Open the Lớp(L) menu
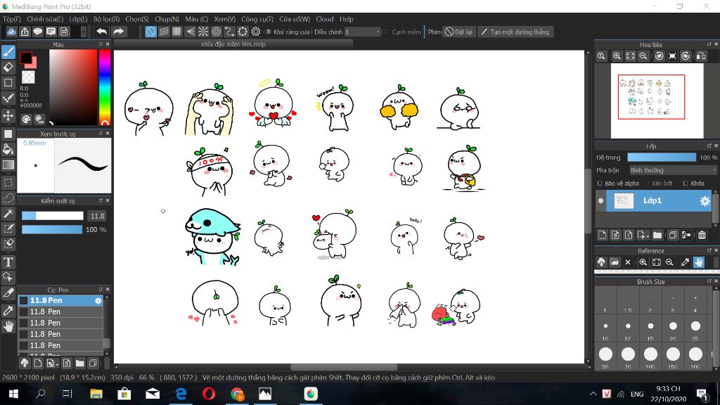The height and width of the screenshot is (405, 720). [x=78, y=19]
